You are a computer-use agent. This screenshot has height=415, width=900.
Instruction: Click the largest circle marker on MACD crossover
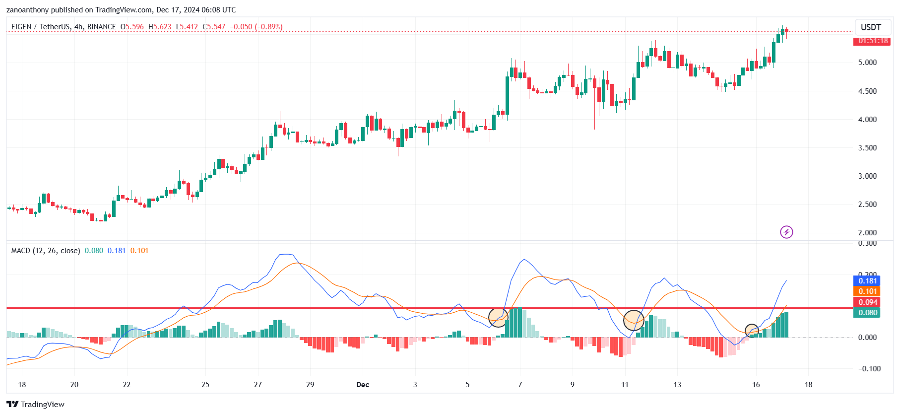coord(634,320)
